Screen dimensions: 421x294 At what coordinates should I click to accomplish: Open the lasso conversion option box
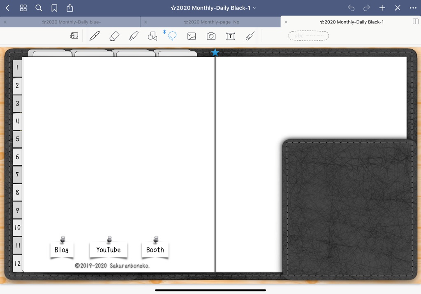(308, 36)
